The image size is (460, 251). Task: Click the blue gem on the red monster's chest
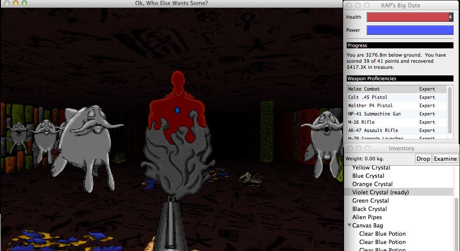click(x=177, y=111)
